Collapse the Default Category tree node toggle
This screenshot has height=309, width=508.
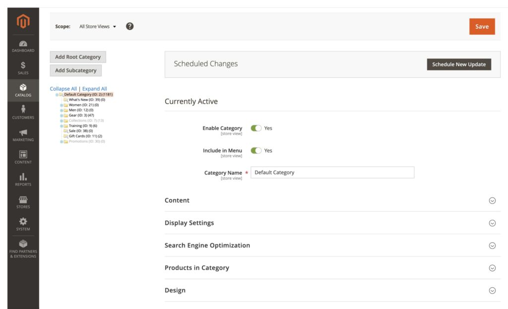coord(57,95)
